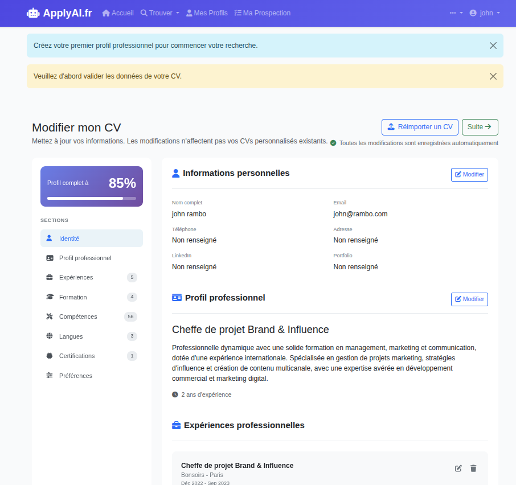Image resolution: width=516 pixels, height=485 pixels.
Task: Click the trash icon to delete the experience
Action: click(473, 468)
